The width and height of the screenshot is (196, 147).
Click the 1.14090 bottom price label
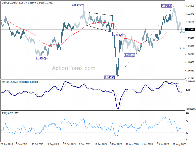(x=109, y=77)
